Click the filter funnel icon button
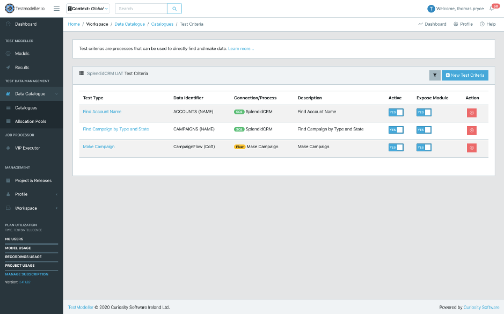504x314 pixels. [434, 75]
